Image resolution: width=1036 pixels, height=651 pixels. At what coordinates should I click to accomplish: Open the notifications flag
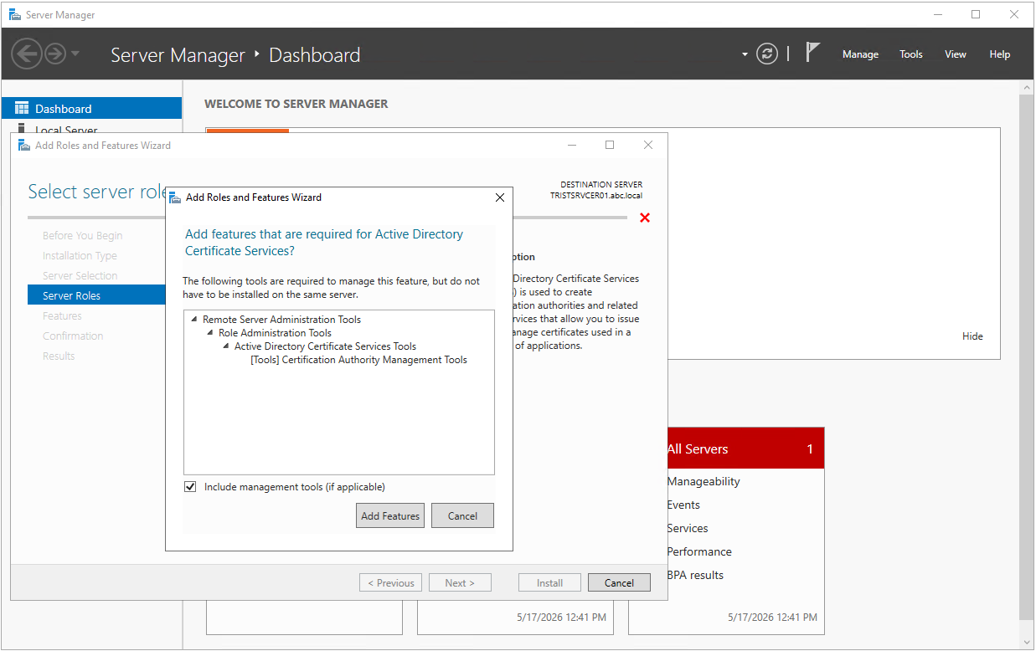click(812, 53)
